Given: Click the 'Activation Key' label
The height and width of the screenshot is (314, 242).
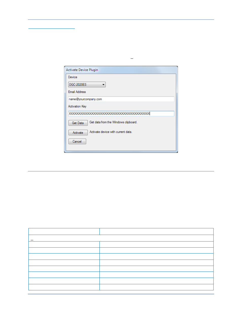Looking at the screenshot, I should pyautogui.click(x=77, y=107).
